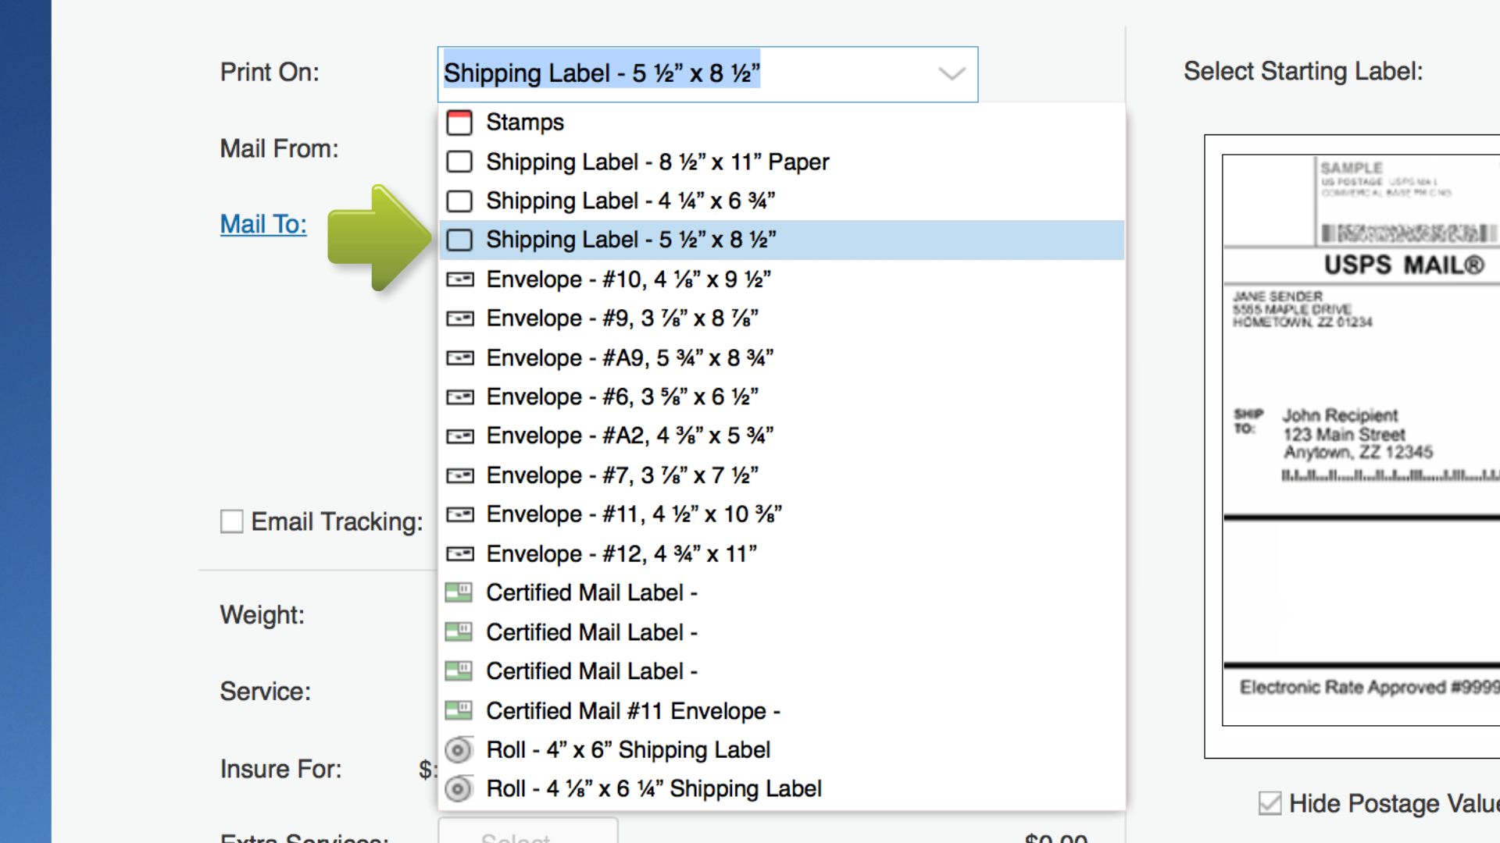Click the icon beside Certified Mail #11 Envelope

459,710
